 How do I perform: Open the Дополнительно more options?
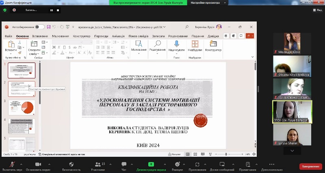tap(272, 167)
